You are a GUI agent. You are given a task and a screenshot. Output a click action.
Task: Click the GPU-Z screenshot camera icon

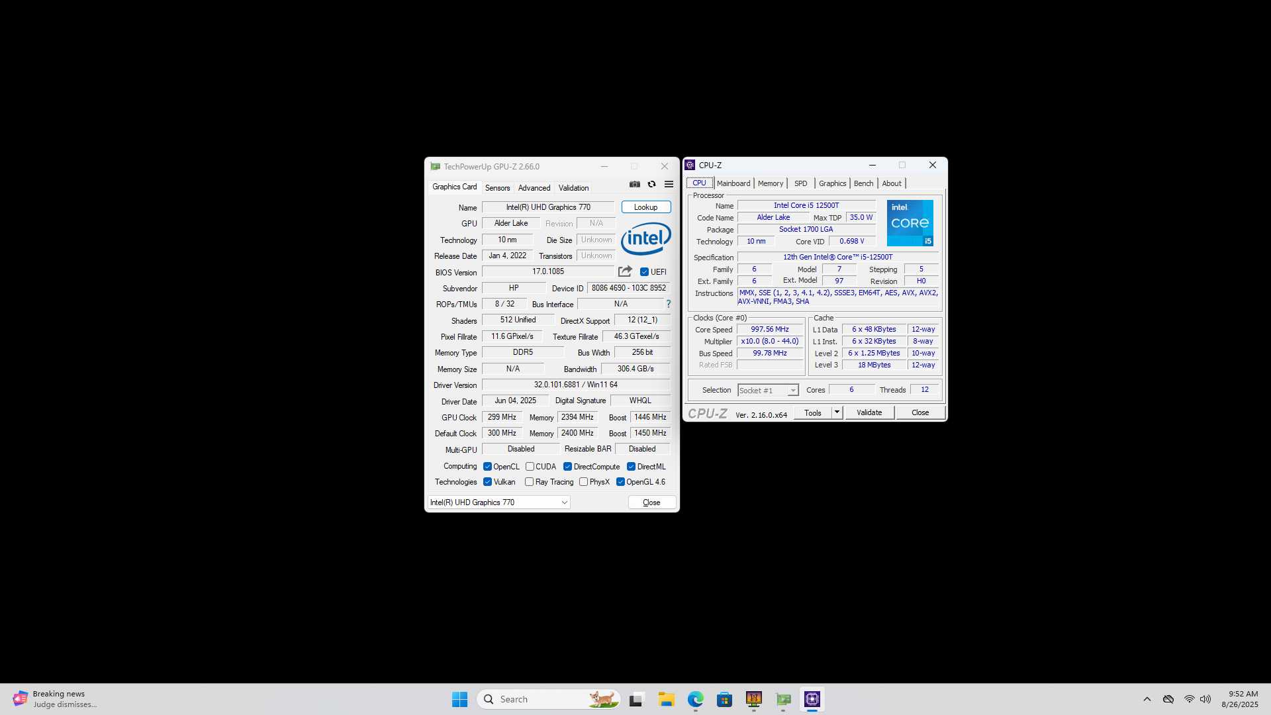[634, 185]
